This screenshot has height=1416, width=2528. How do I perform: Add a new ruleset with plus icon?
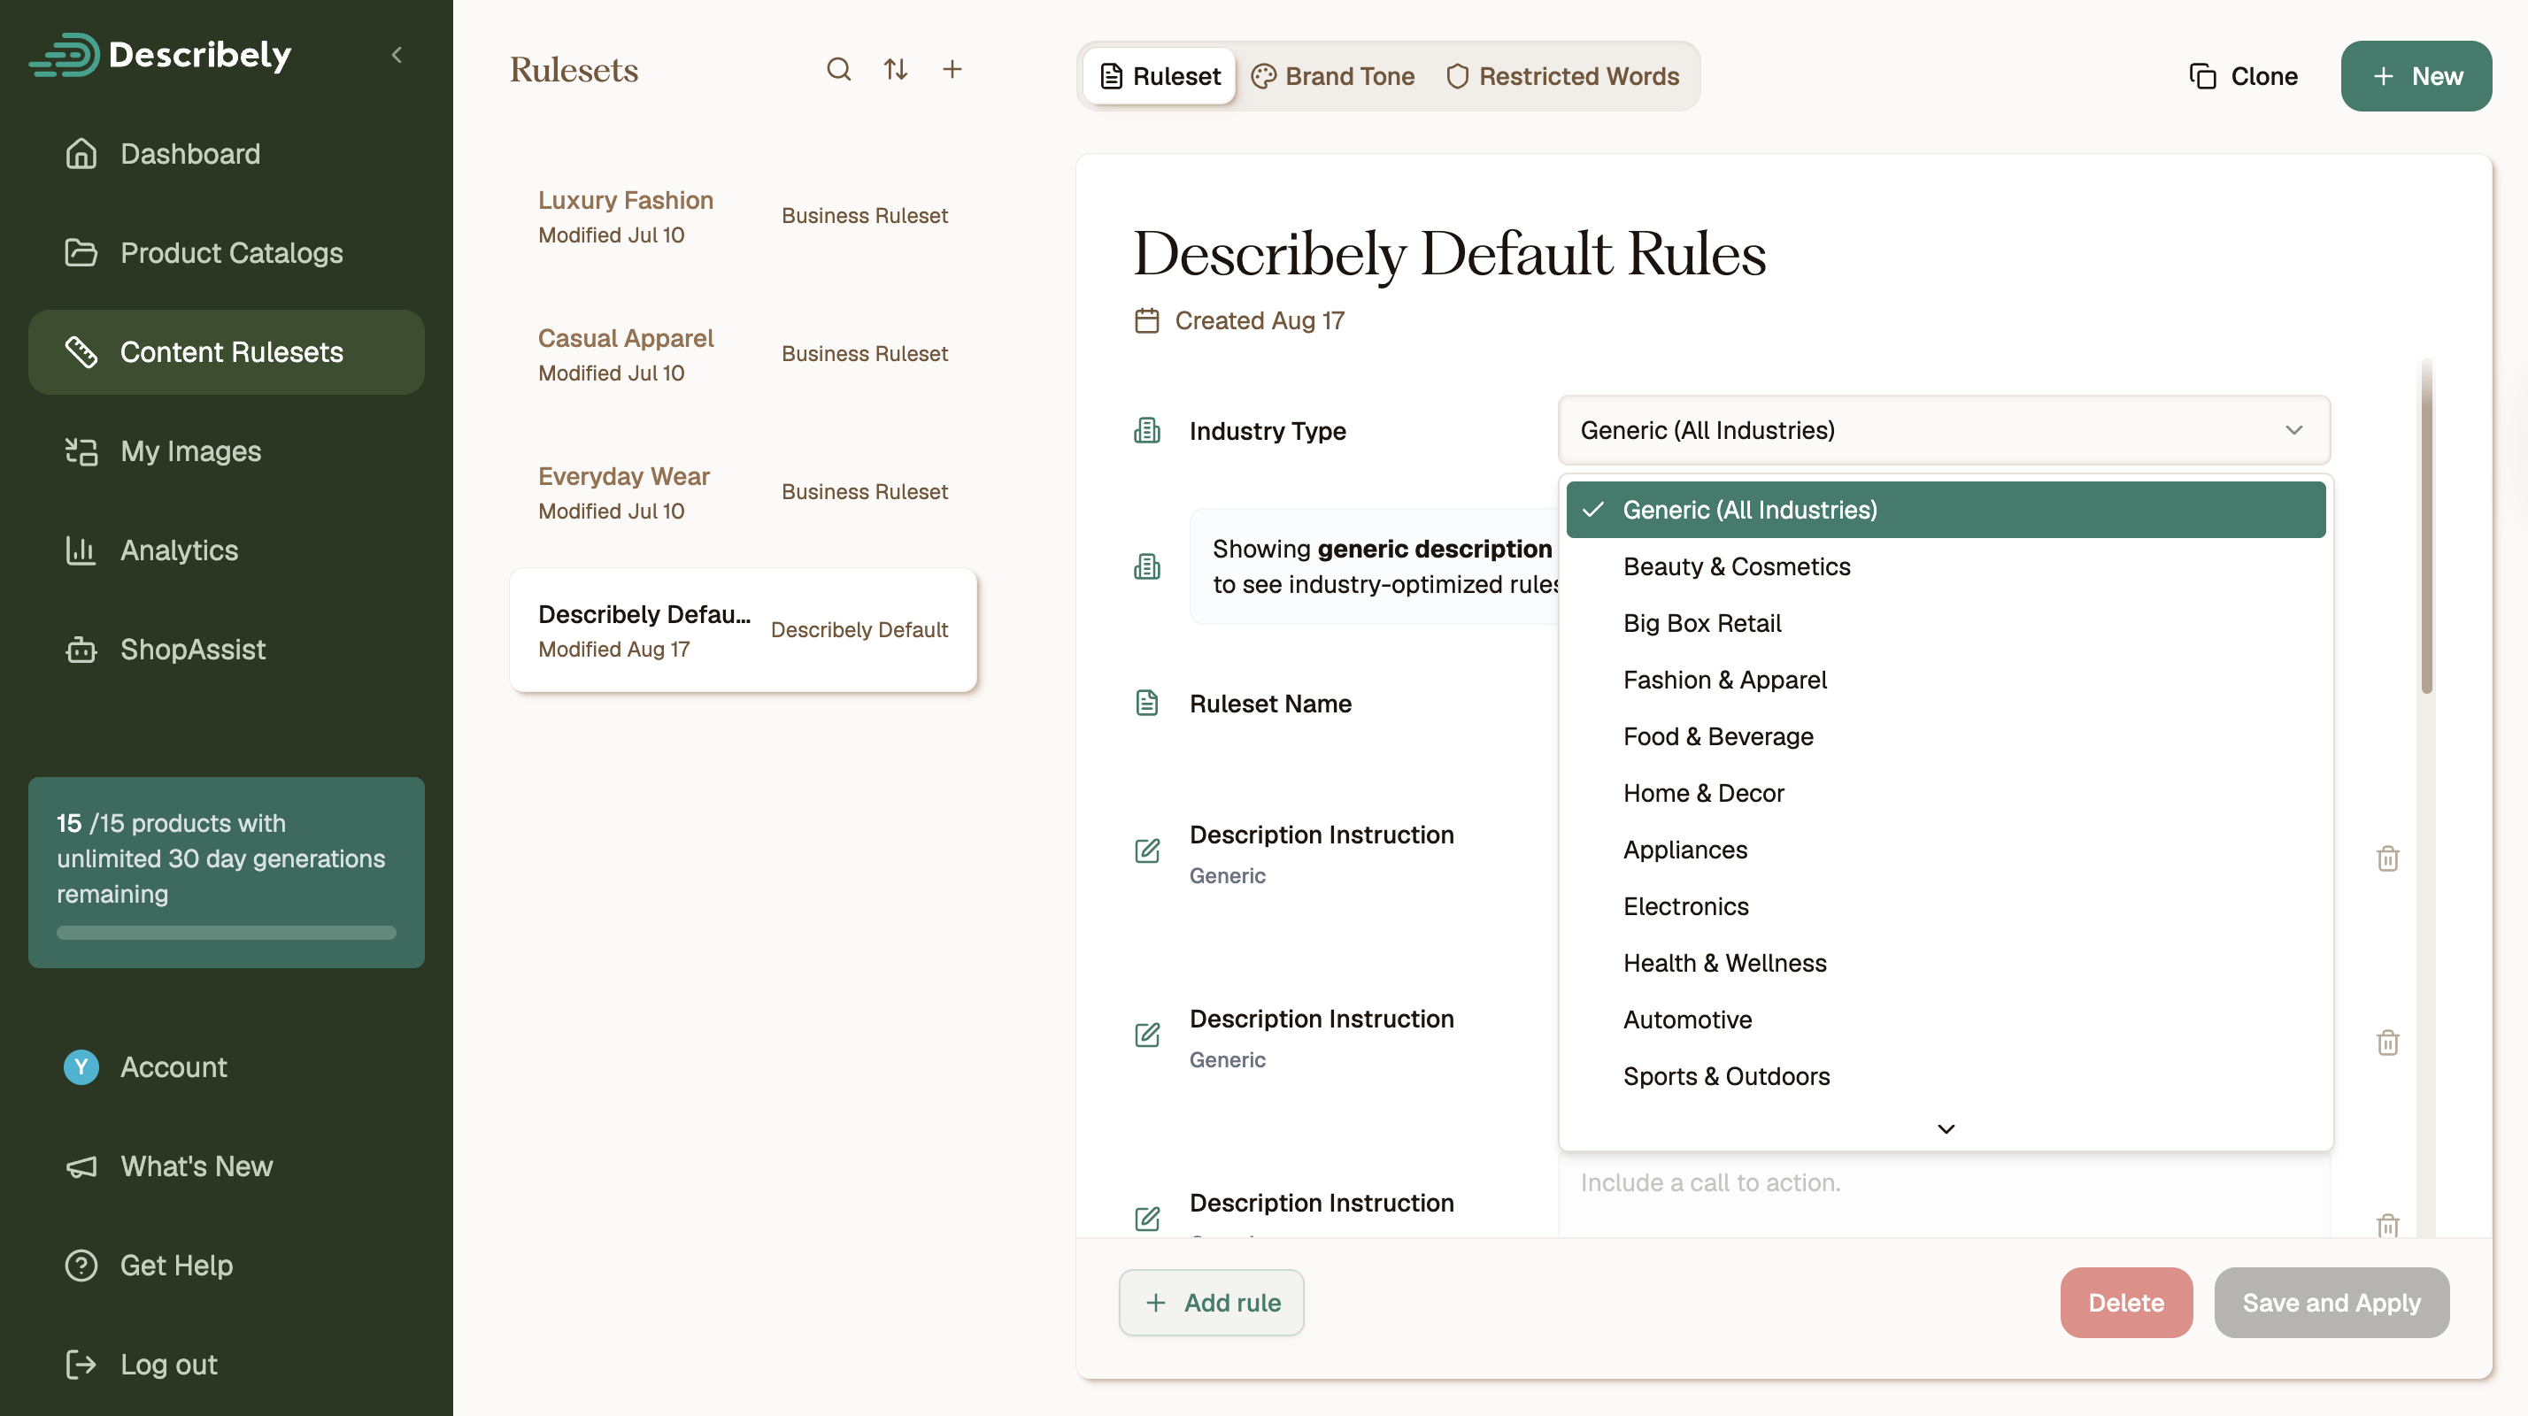[952, 70]
